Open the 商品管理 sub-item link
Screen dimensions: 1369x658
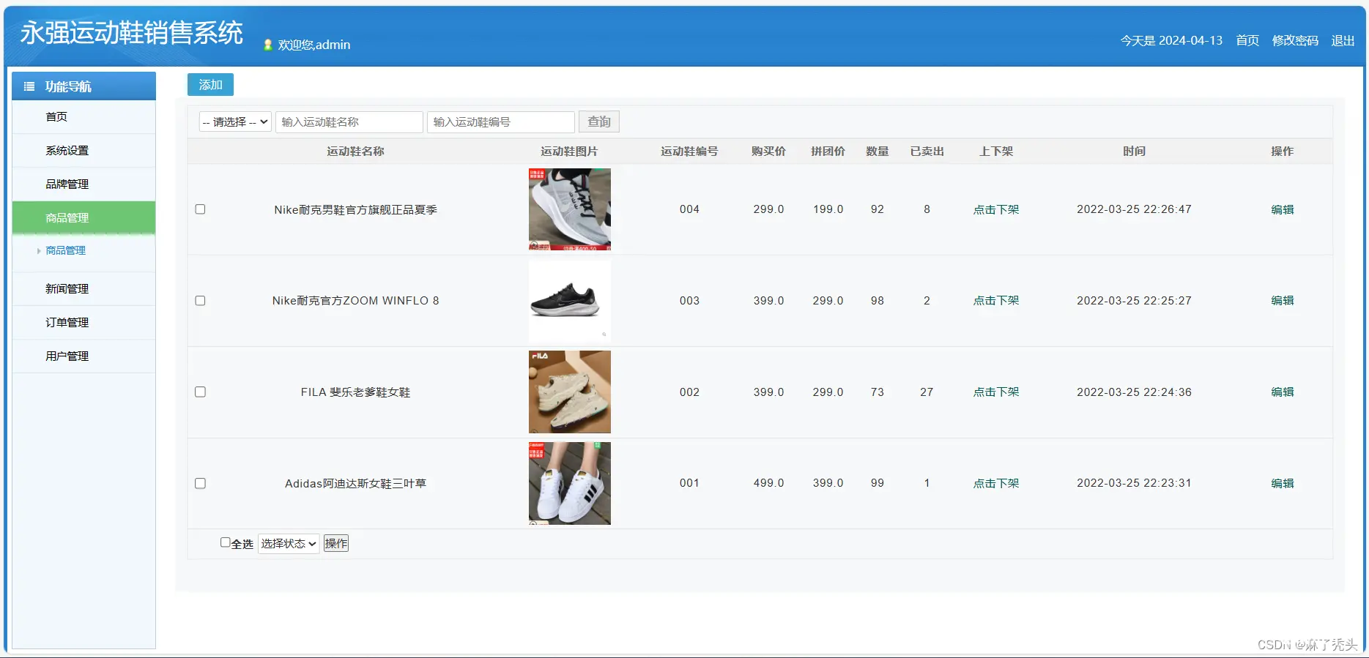coord(66,250)
